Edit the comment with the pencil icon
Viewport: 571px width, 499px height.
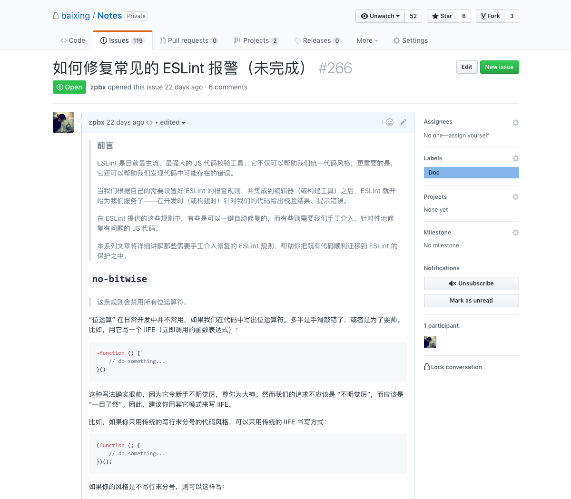coord(403,122)
